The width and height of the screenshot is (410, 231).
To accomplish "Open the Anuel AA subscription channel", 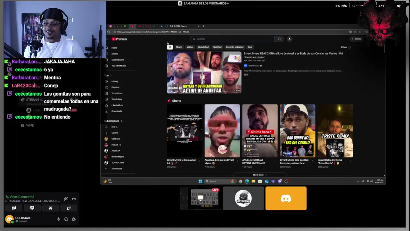I will (115, 151).
